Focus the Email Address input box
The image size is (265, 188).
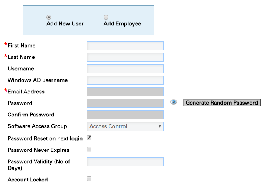click(x=125, y=92)
